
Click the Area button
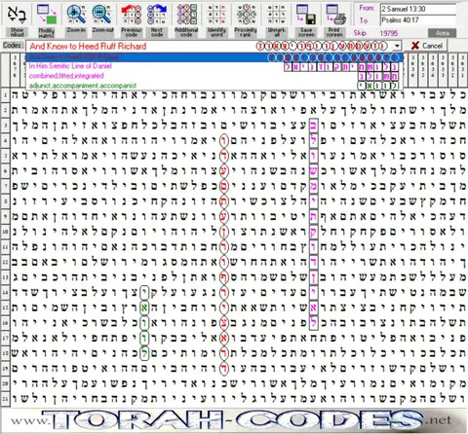tap(442, 33)
